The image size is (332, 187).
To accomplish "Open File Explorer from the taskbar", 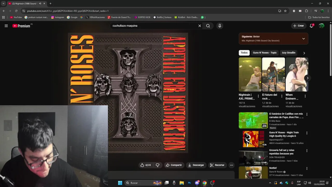I will click(182, 183).
